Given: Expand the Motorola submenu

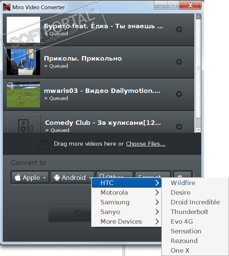Looking at the screenshot, I should pos(126,192).
